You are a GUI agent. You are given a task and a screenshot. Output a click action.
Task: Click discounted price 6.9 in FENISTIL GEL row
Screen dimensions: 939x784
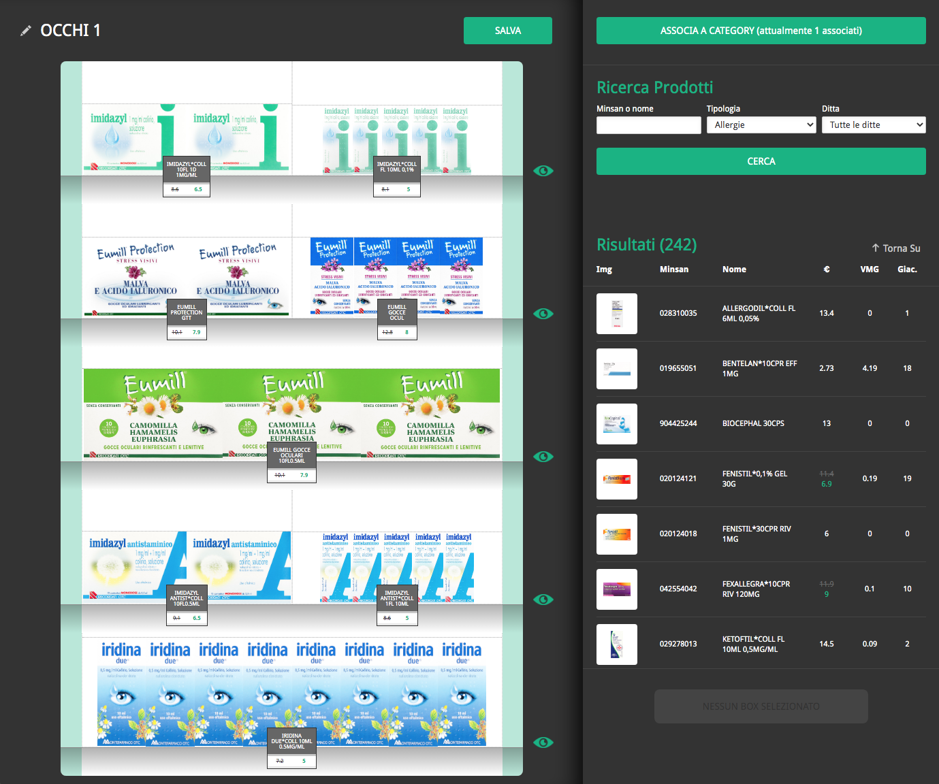827,484
